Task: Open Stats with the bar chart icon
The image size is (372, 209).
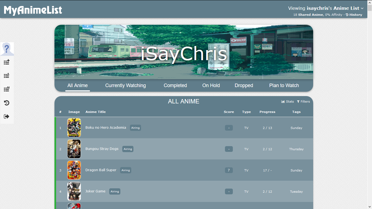Action: pos(288,102)
